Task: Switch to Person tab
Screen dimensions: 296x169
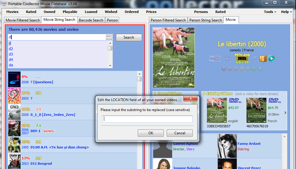Action: [112, 20]
